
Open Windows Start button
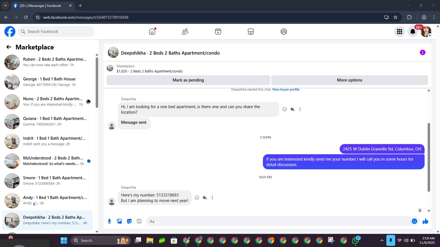coord(64,240)
